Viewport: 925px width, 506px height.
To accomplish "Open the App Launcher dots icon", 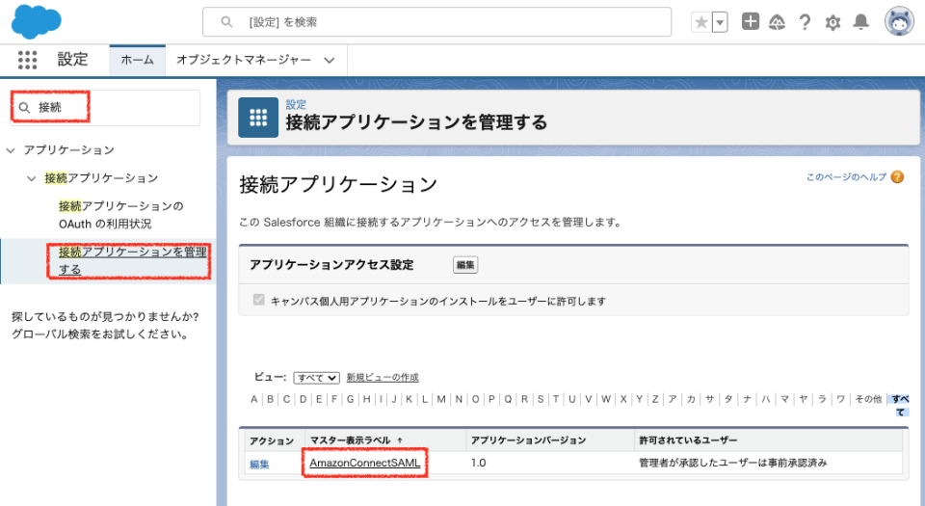I will coord(27,60).
